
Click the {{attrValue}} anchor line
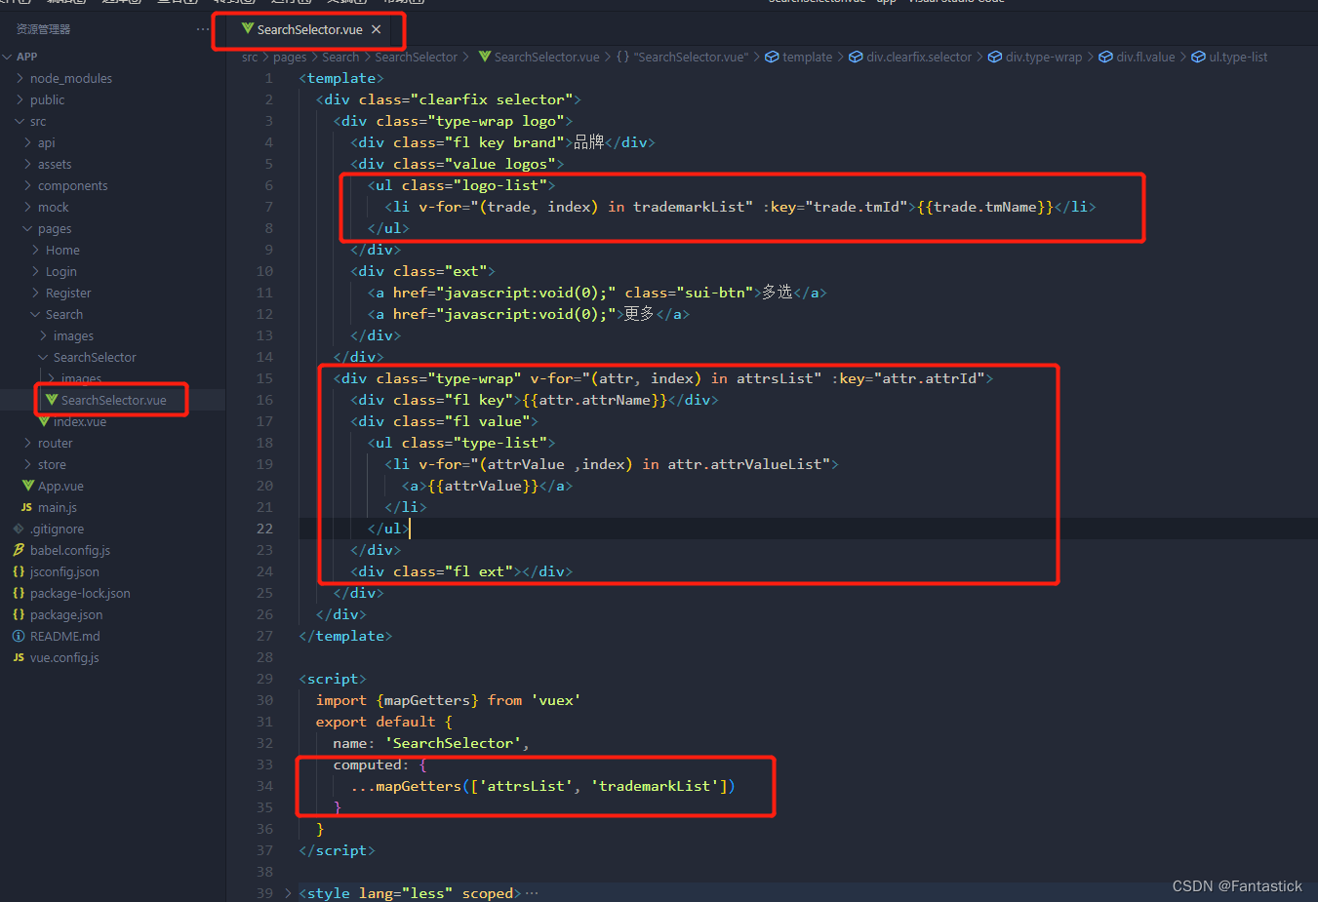487,486
